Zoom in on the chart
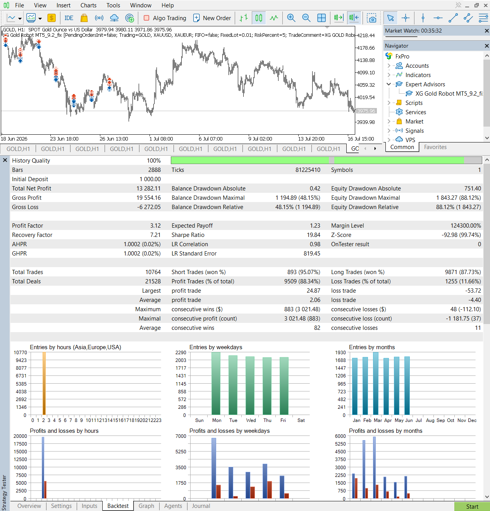The height and width of the screenshot is (511, 490). pos(291,18)
